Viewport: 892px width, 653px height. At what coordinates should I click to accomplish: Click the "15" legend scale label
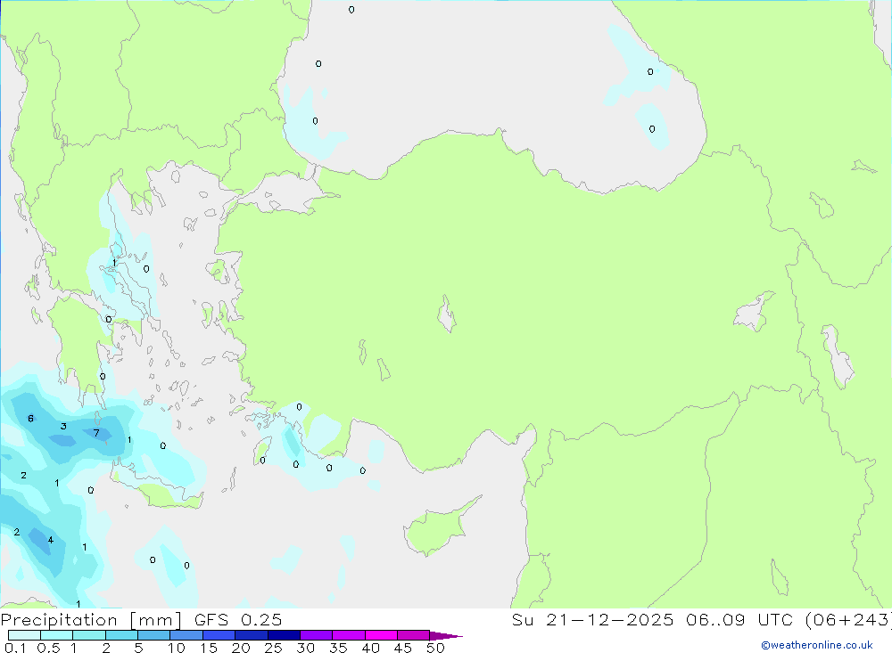click(209, 648)
